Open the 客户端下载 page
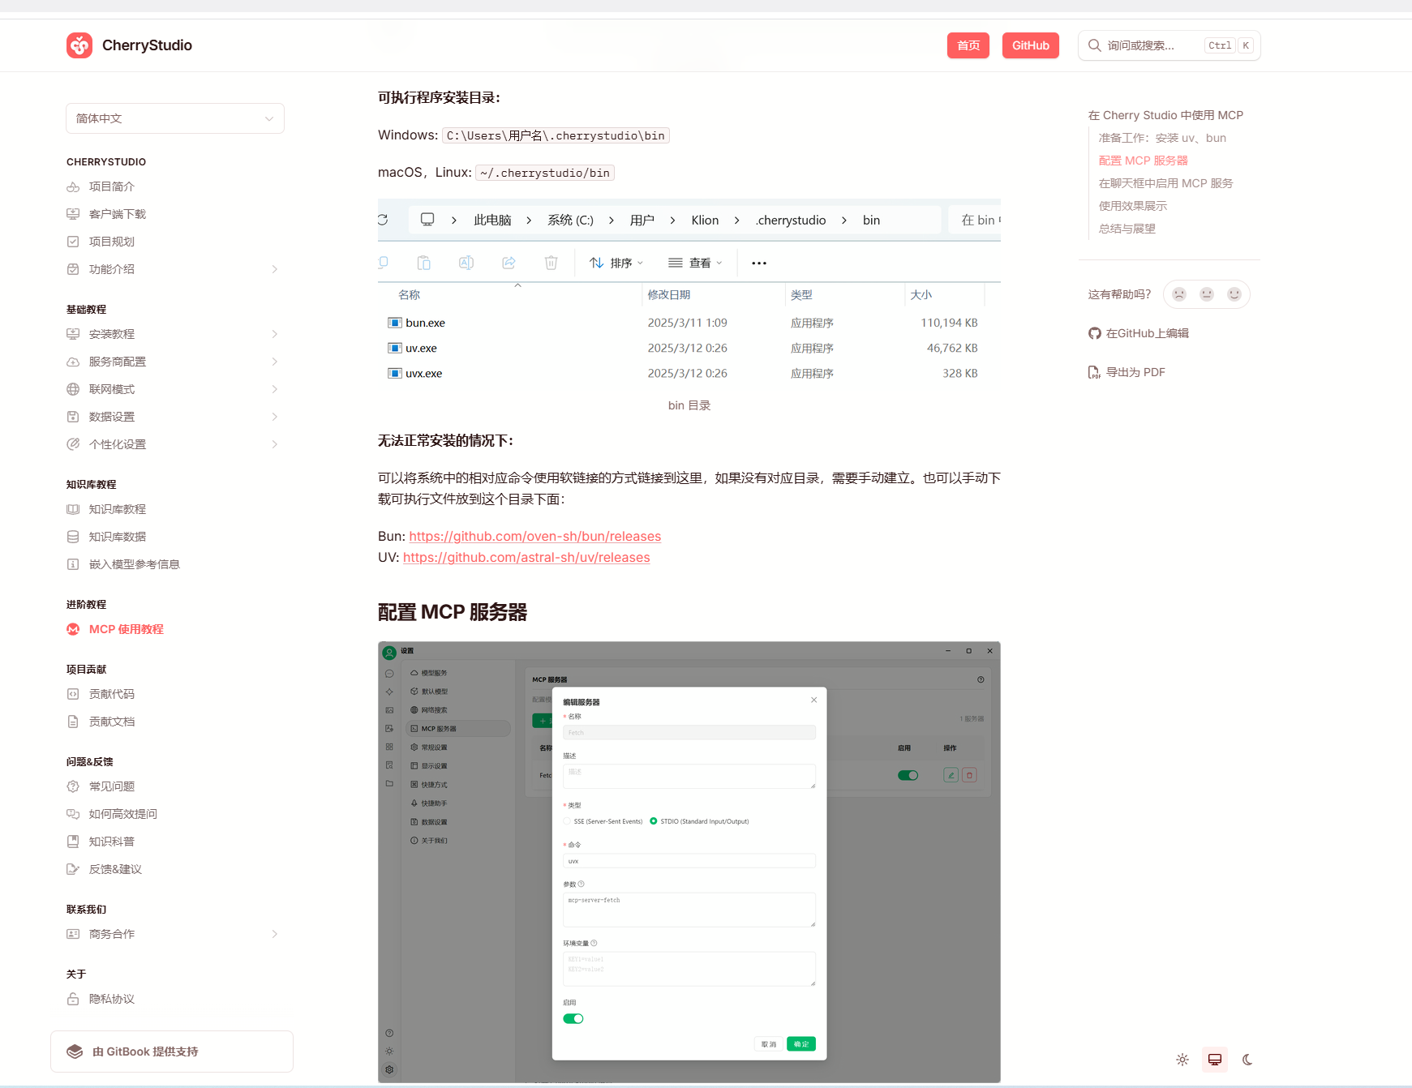 (118, 214)
